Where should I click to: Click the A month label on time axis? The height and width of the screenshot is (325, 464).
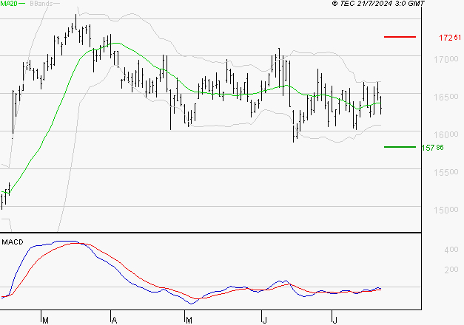pyautogui.click(x=114, y=321)
